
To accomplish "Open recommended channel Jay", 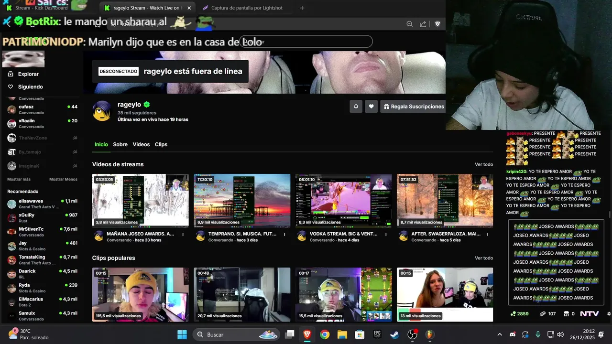I will coord(42,246).
